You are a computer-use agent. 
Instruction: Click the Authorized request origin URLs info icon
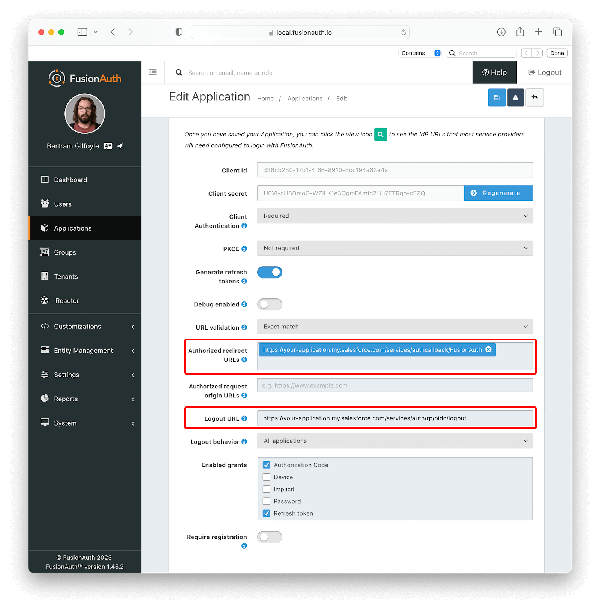pyautogui.click(x=244, y=395)
